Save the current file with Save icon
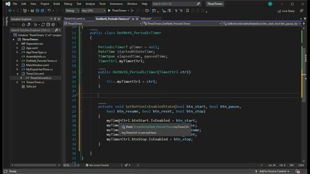This screenshot has width=310, height=174. (x=37, y=11)
